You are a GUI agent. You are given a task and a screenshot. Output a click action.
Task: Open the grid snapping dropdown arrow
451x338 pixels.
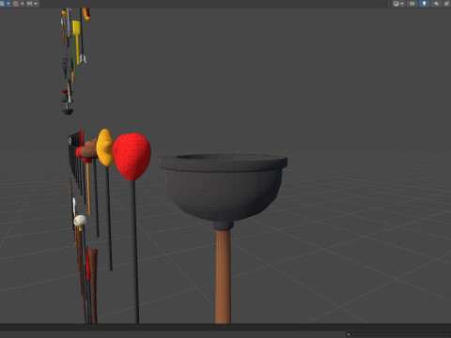click(23, 4)
